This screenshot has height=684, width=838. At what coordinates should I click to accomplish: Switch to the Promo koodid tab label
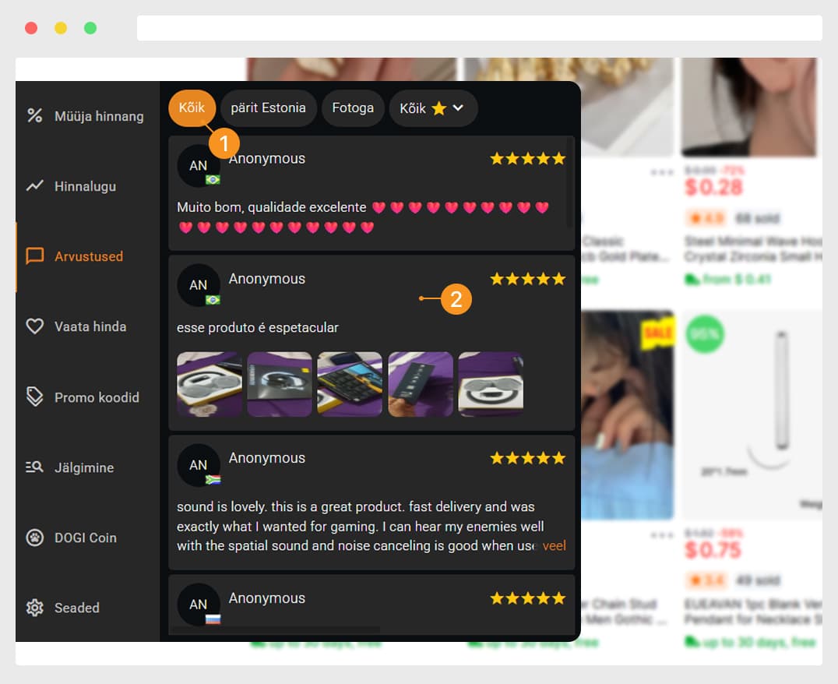point(97,397)
